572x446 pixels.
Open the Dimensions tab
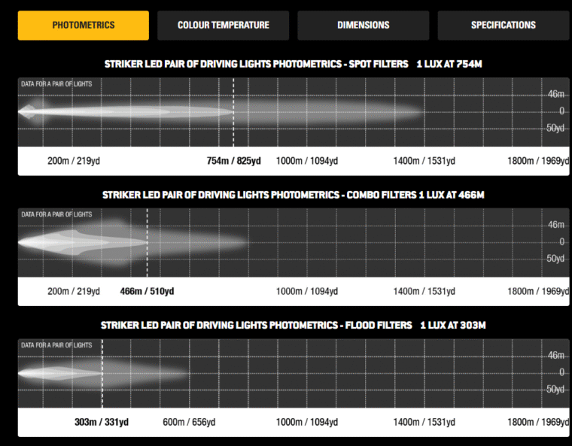coord(364,25)
